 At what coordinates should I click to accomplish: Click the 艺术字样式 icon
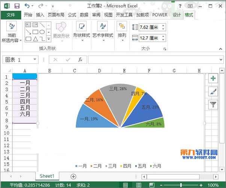(x=103, y=26)
